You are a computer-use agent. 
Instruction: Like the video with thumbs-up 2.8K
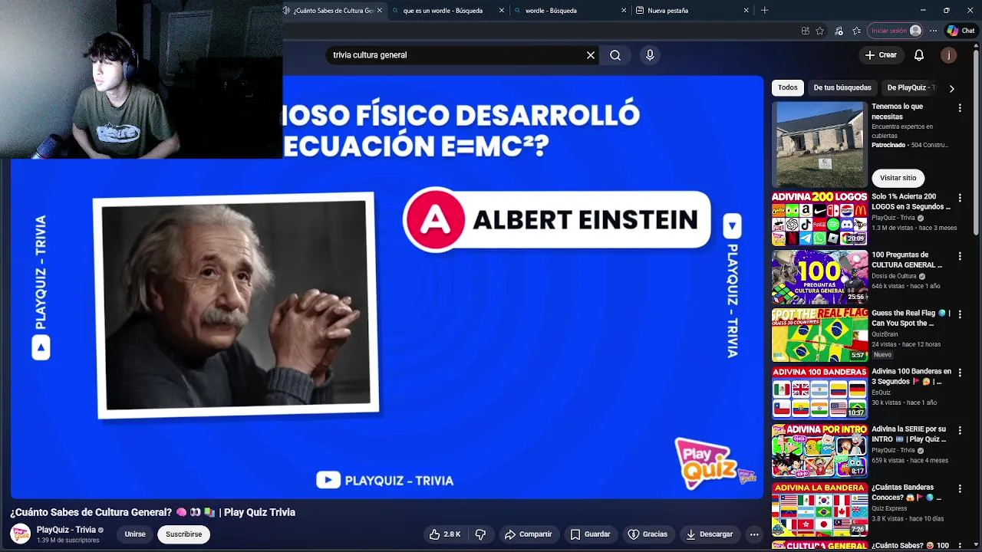[445, 534]
